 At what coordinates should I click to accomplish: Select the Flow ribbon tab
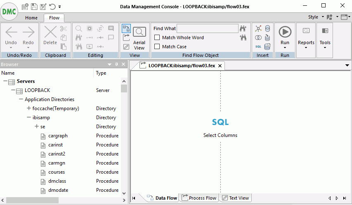(54, 18)
